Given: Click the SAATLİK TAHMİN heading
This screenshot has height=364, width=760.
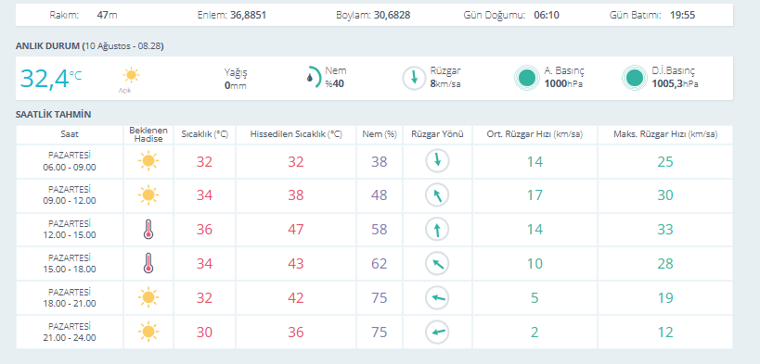Looking at the screenshot, I should [x=53, y=115].
